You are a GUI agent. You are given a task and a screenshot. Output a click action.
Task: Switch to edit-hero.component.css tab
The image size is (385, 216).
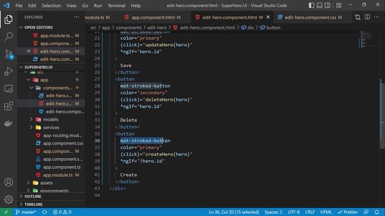[310, 17]
